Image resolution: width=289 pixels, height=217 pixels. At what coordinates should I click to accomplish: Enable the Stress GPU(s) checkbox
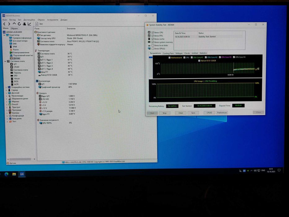153,49
